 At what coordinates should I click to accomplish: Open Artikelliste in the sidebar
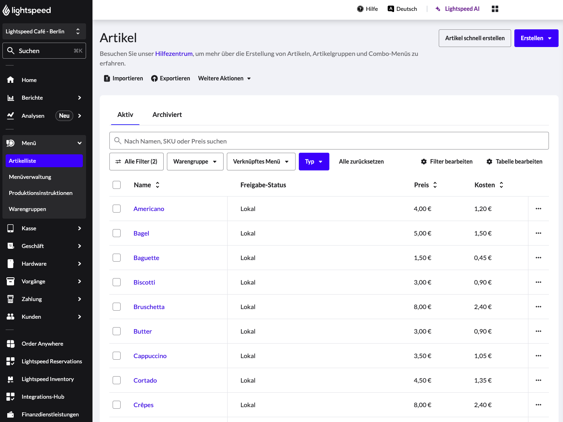pos(44,161)
